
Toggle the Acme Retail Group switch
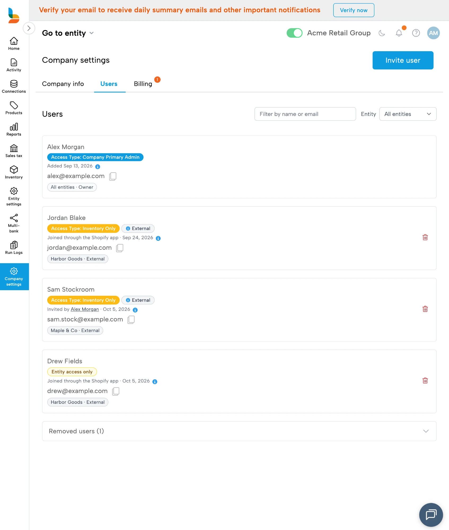pos(294,33)
